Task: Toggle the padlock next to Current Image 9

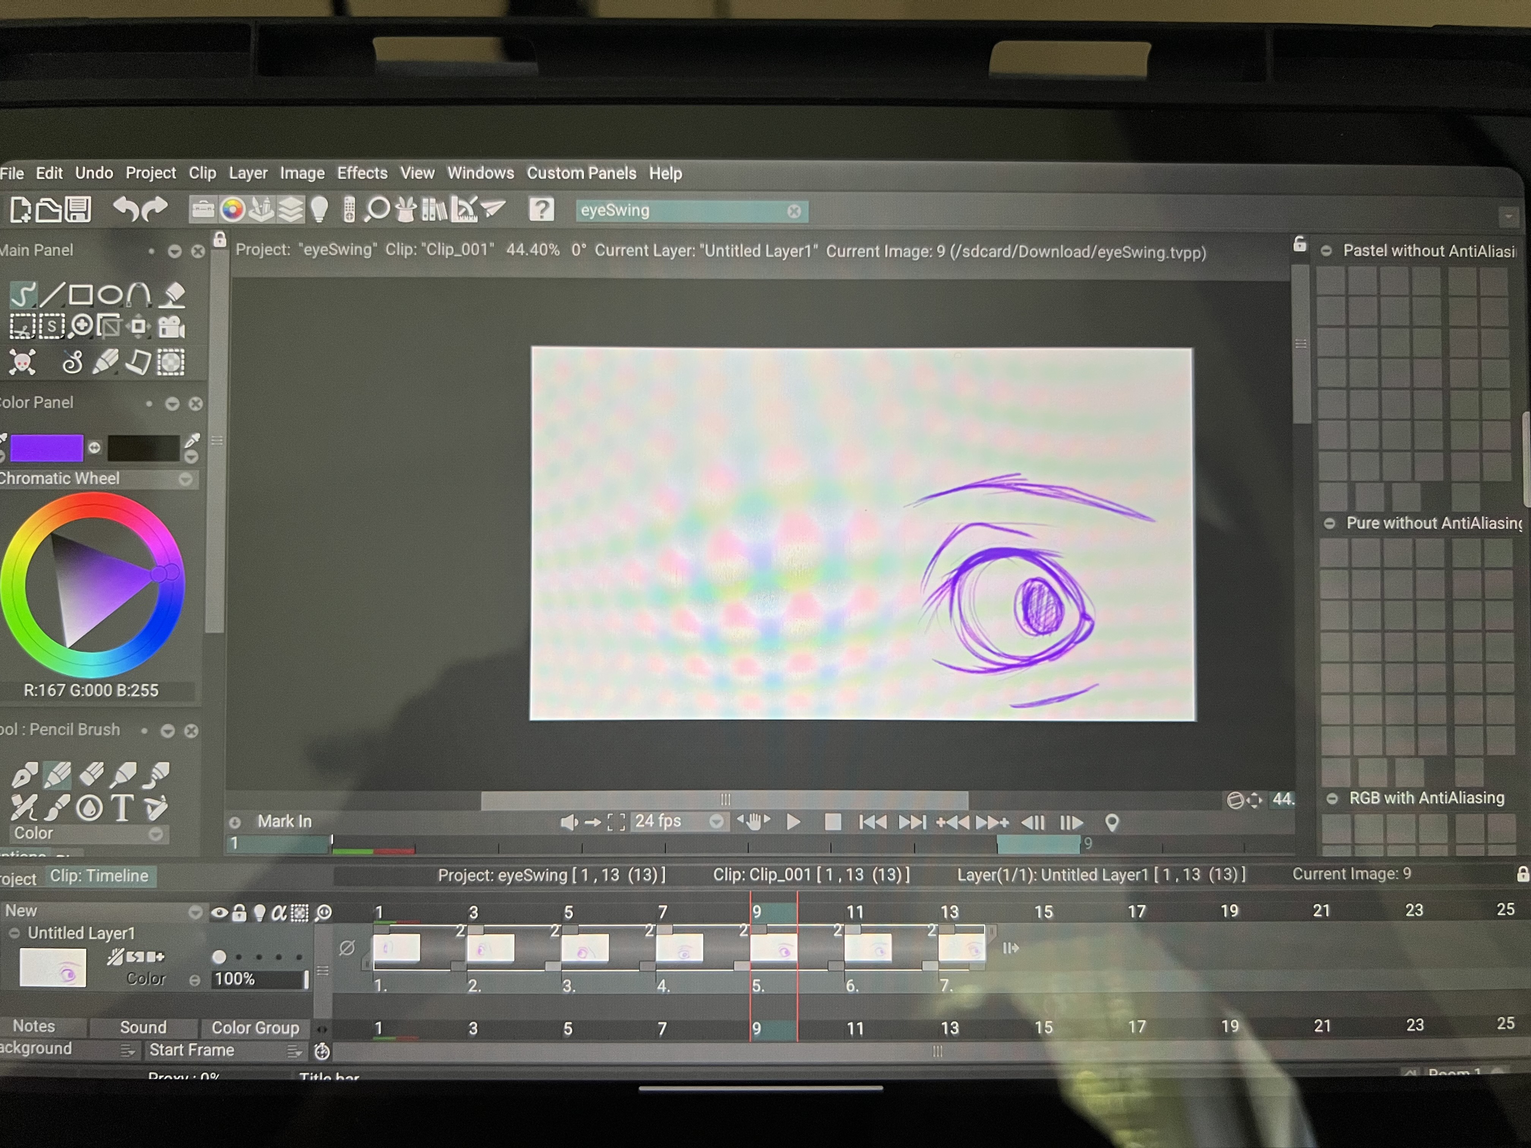Action: pos(1523,874)
